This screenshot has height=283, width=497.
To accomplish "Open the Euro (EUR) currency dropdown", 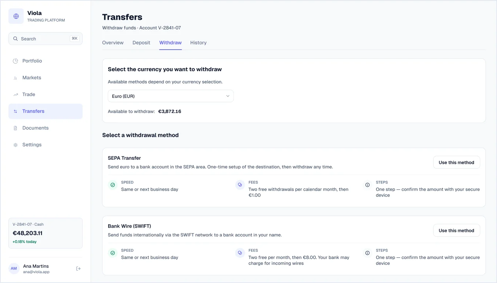I will (x=171, y=96).
